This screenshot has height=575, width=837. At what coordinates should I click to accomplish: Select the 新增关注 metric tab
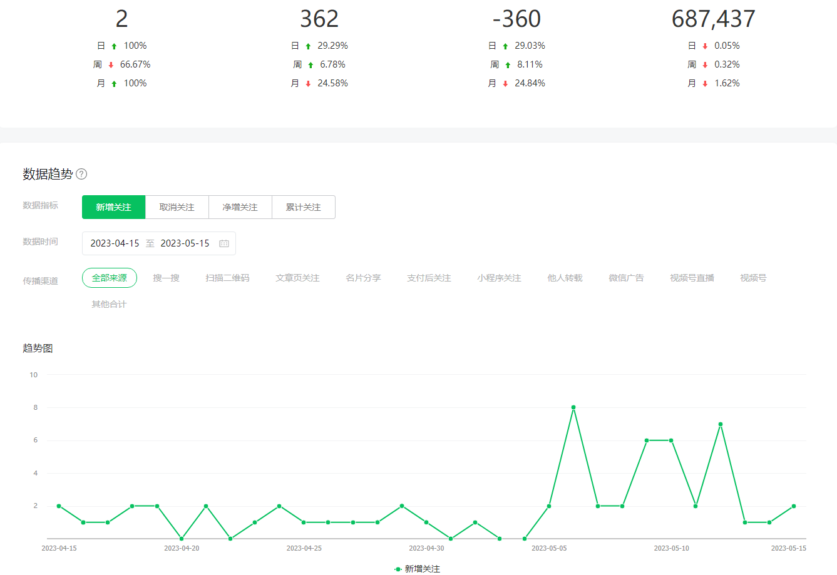click(x=113, y=207)
